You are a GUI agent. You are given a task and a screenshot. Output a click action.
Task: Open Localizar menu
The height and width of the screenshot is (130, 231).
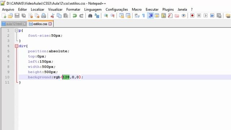(38, 9)
